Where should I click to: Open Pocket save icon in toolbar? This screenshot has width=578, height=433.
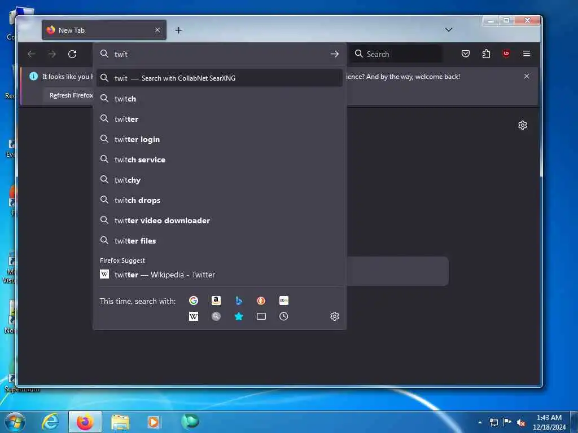(x=466, y=54)
